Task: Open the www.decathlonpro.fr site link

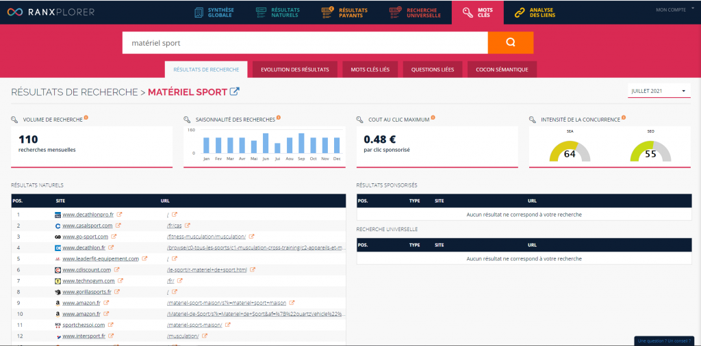Action: tap(88, 214)
